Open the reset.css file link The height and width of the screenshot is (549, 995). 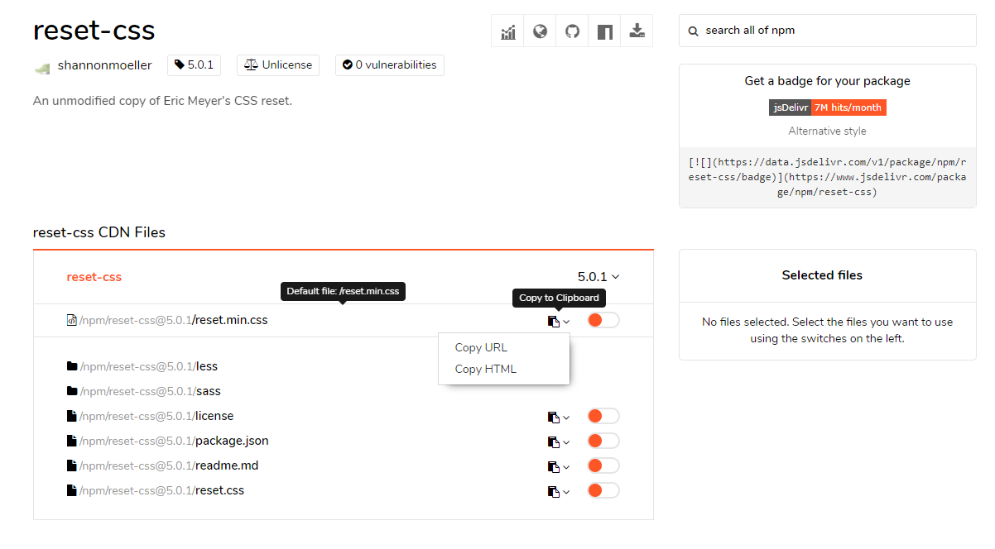click(161, 490)
